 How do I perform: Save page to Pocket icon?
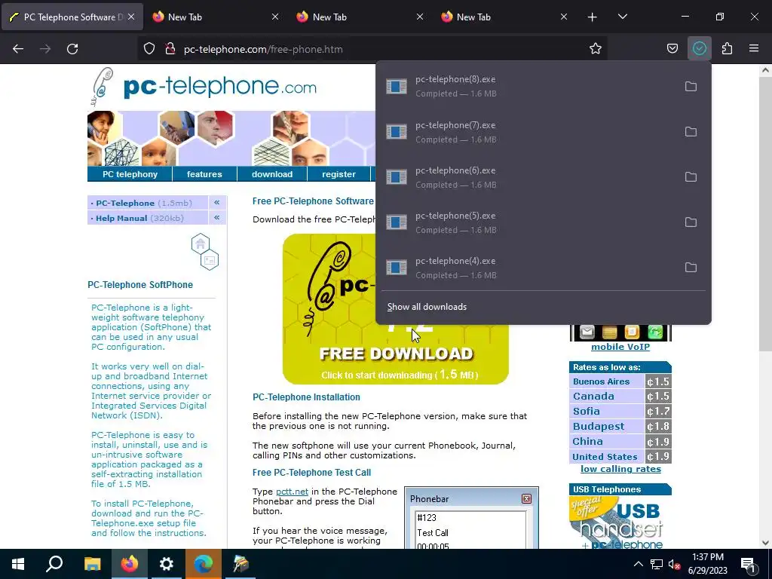click(672, 49)
